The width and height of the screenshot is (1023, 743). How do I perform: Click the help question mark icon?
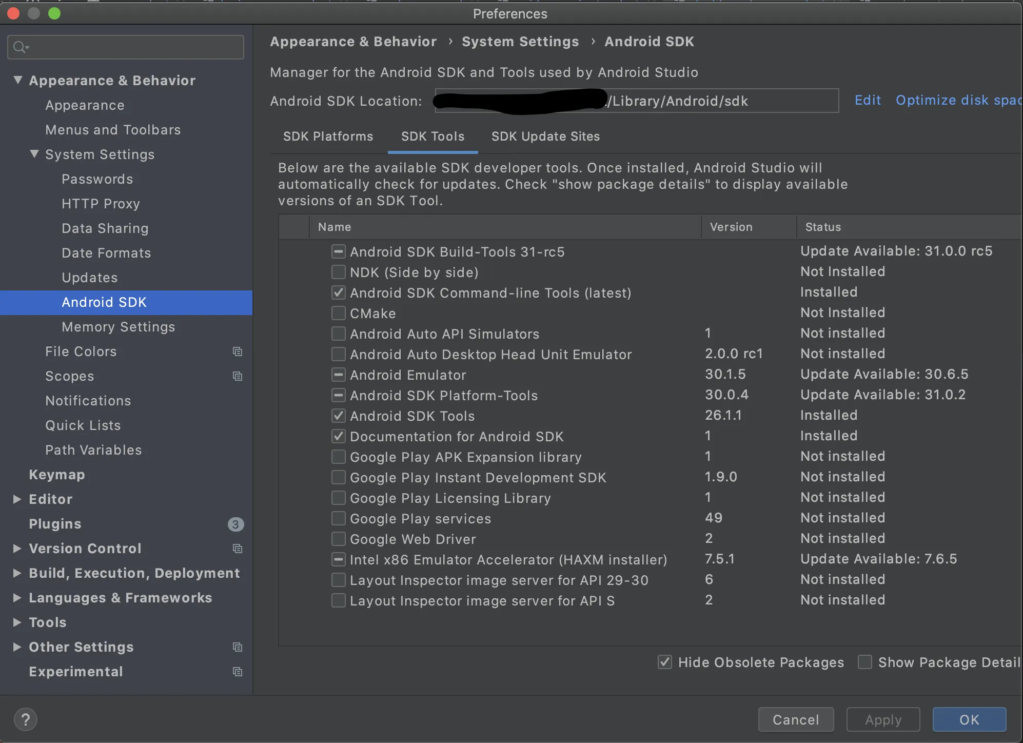(25, 719)
